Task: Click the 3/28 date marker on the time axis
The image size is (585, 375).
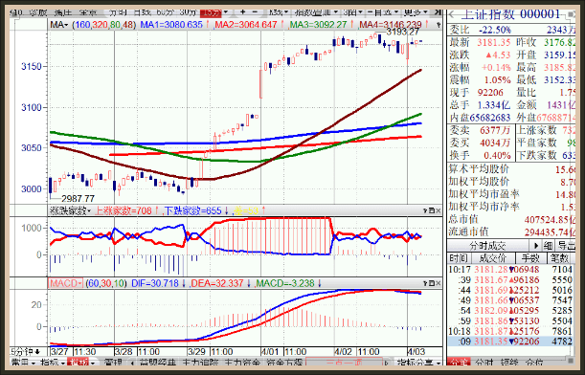Action: click(x=124, y=351)
